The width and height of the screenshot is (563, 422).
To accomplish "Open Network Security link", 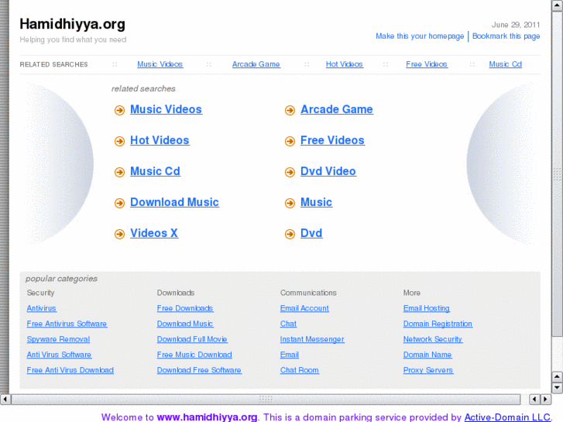I will (433, 339).
